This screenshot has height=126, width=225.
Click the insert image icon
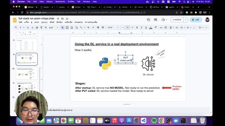[72, 28]
